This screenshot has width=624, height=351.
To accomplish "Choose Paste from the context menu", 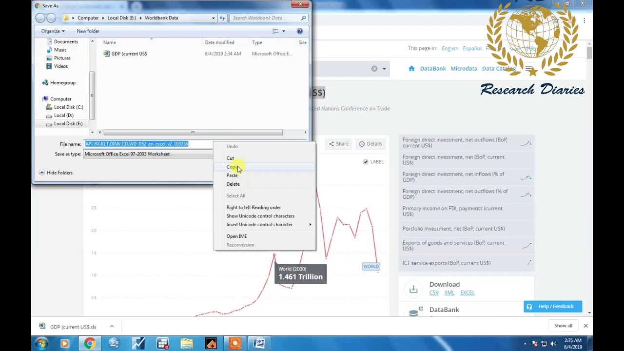I will click(x=232, y=175).
